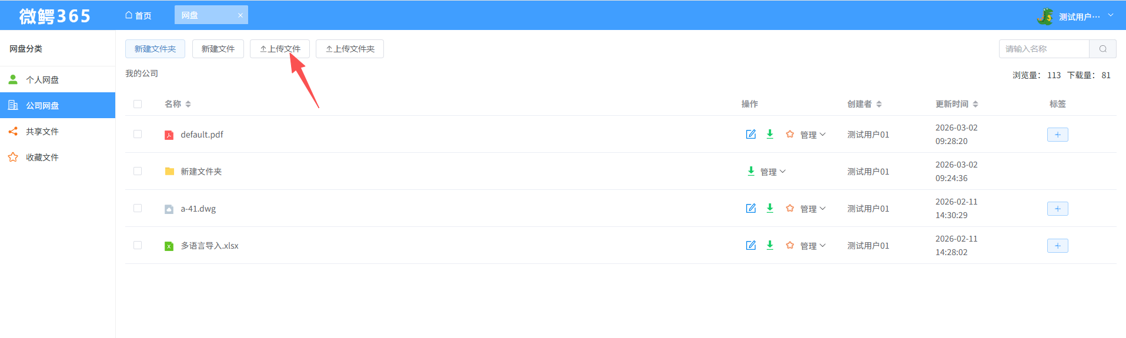Switch to the 首页 tab
Screen dimensions: 1126x338
tap(138, 16)
